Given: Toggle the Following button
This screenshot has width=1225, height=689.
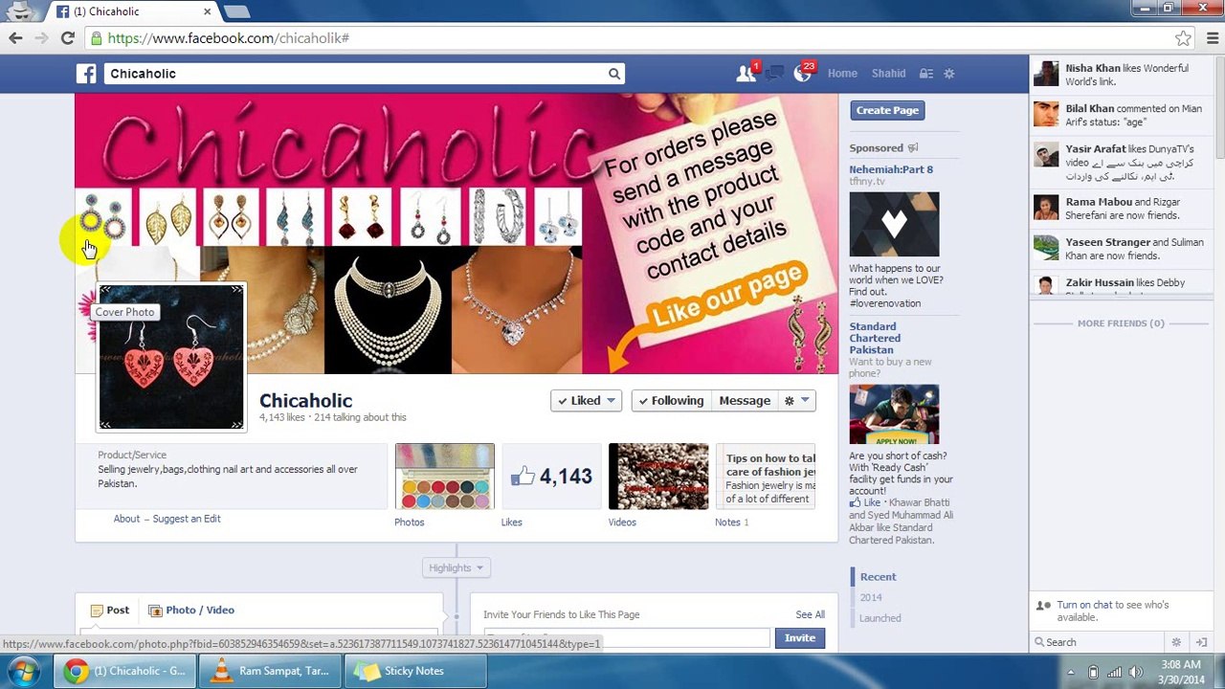Looking at the screenshot, I should (x=671, y=401).
